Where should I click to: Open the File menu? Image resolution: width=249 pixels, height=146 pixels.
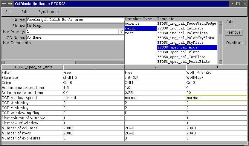click(x=8, y=12)
